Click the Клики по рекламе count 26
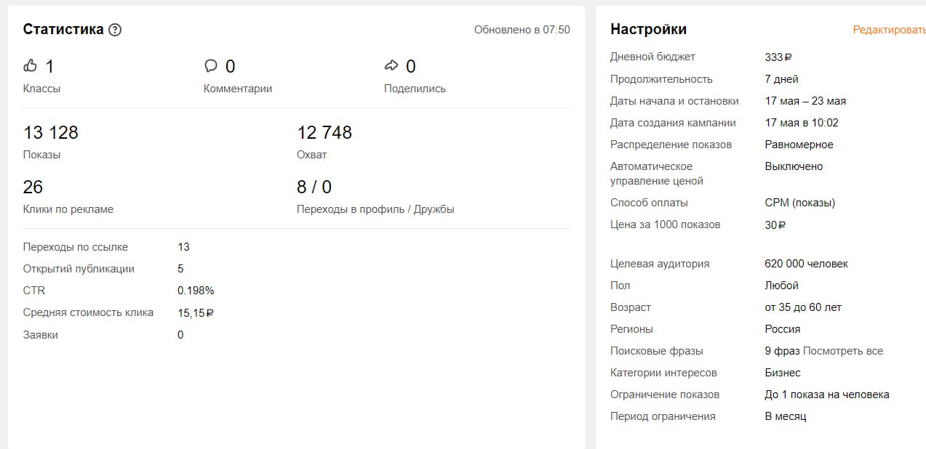Viewport: 926px width, 449px height. (33, 187)
